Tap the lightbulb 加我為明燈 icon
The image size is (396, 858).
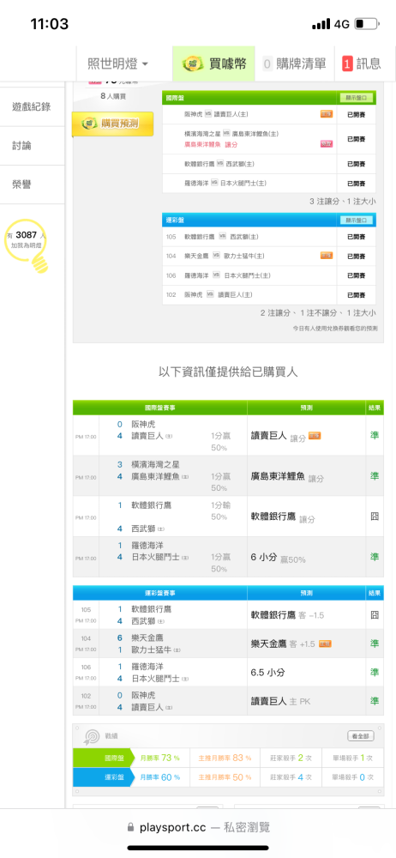coord(27,245)
